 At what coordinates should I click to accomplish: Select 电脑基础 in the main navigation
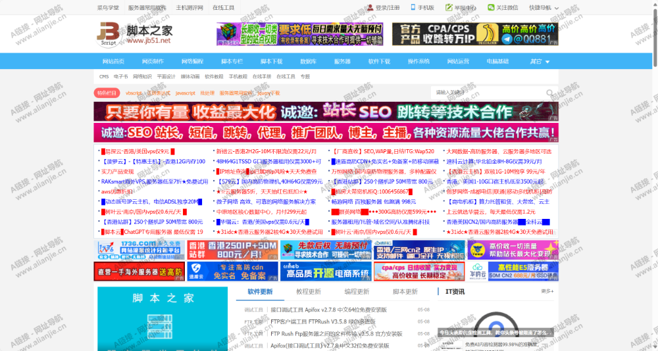click(x=497, y=61)
